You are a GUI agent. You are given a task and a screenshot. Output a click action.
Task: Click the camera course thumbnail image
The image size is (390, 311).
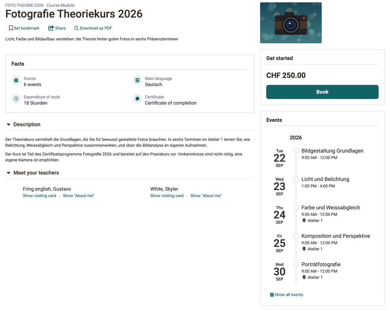click(x=291, y=23)
